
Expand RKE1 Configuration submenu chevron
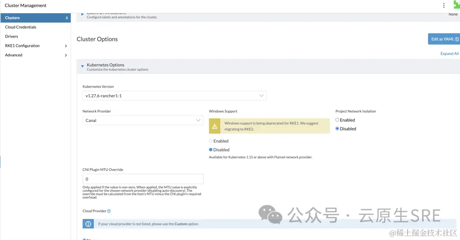tap(66, 46)
